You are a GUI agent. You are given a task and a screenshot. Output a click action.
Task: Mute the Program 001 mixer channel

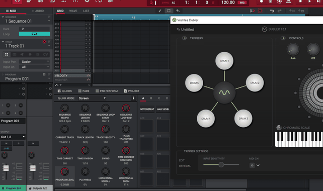pyautogui.click(x=7, y=143)
